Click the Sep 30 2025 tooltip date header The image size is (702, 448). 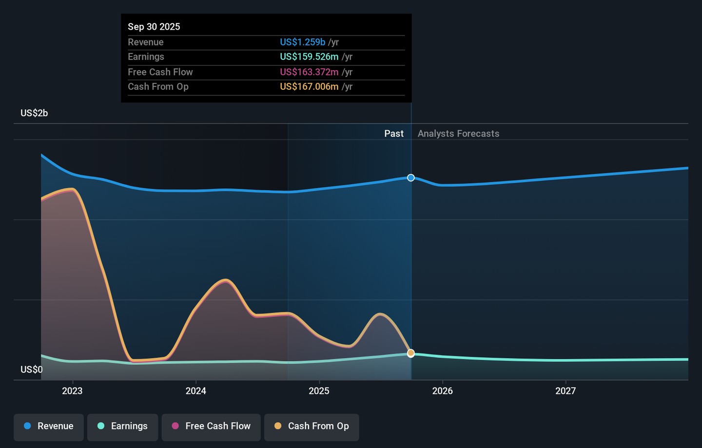[x=154, y=27]
